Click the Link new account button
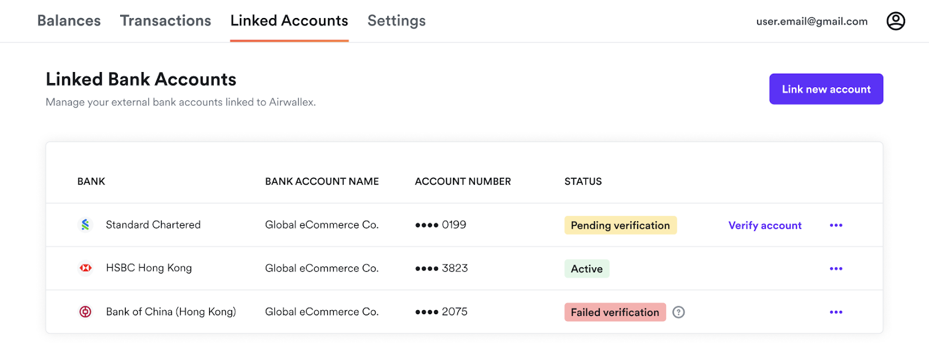 826,89
